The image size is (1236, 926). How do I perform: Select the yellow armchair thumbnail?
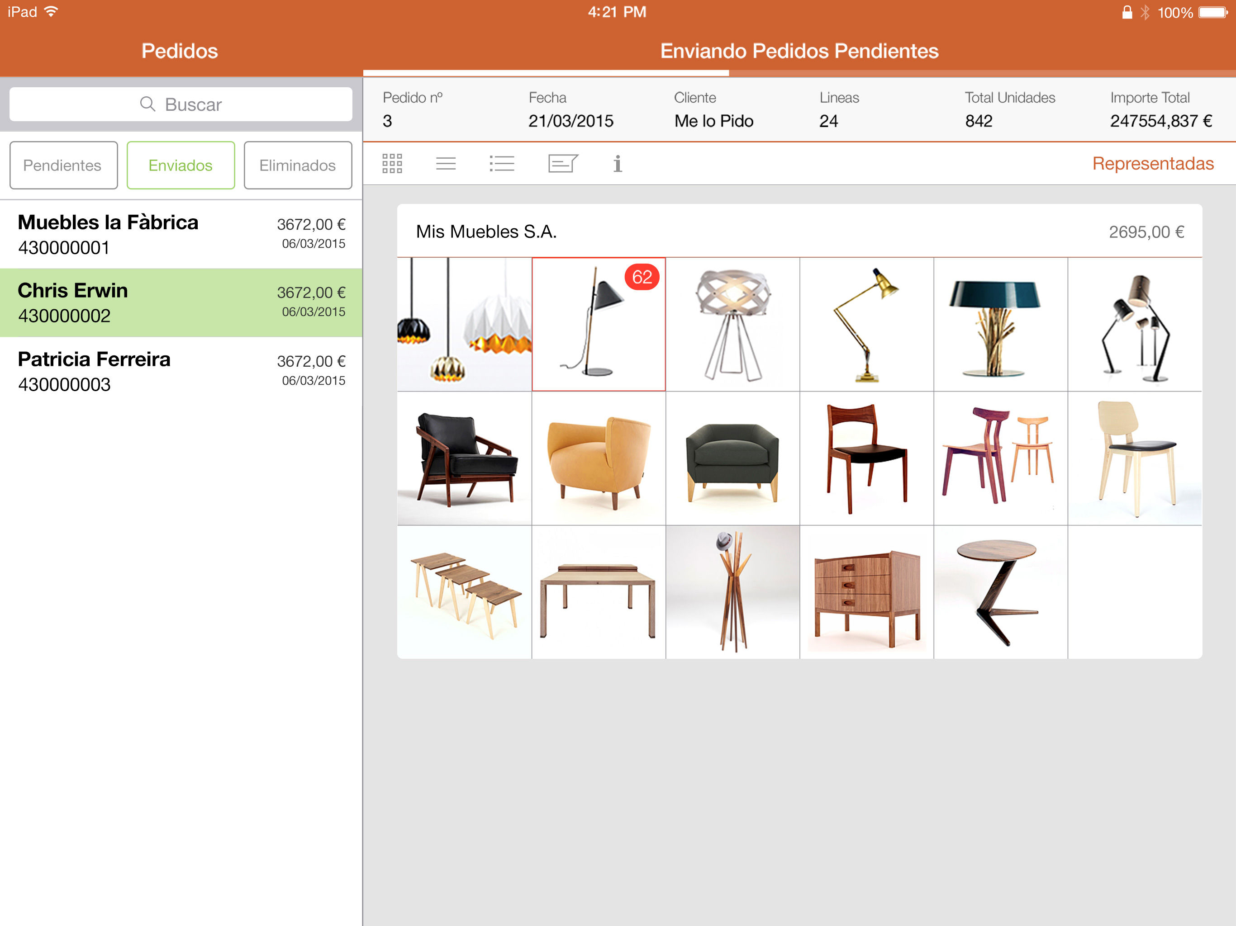tap(599, 458)
